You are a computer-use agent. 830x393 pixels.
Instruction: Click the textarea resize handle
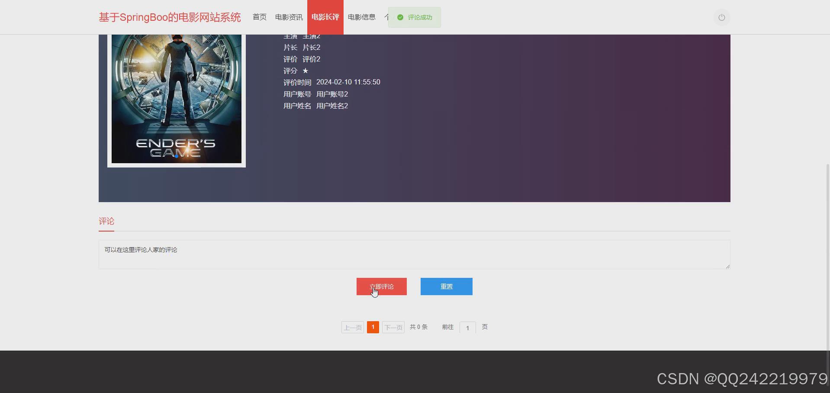pyautogui.click(x=727, y=267)
